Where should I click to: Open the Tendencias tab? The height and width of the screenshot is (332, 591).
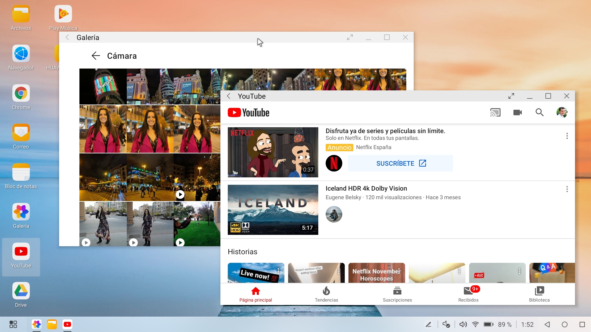(x=327, y=294)
